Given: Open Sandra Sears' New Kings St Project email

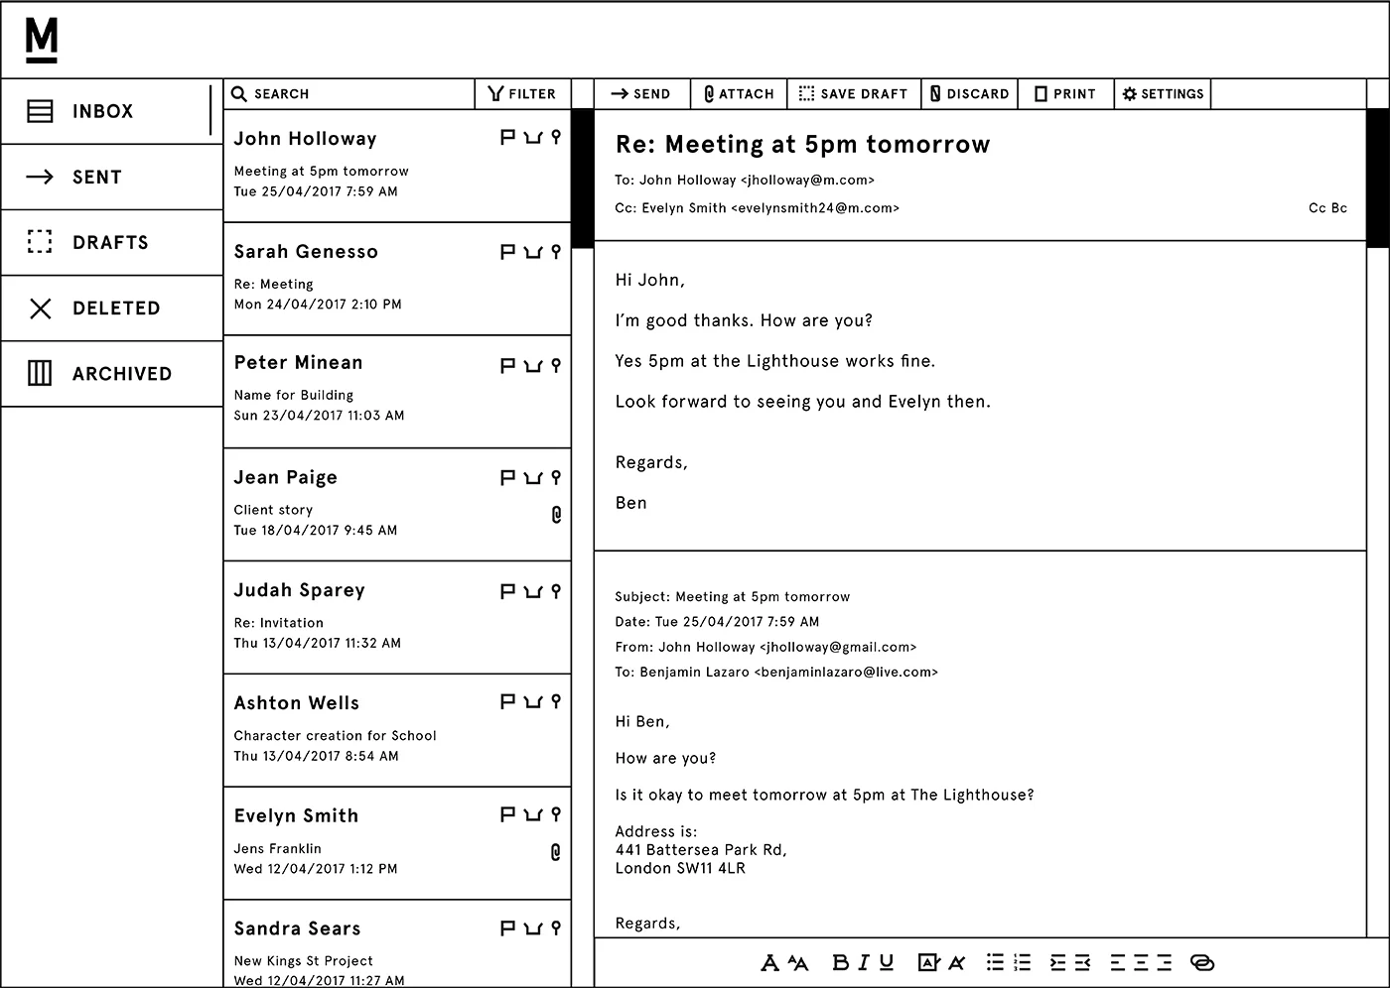Looking at the screenshot, I should [397, 944].
